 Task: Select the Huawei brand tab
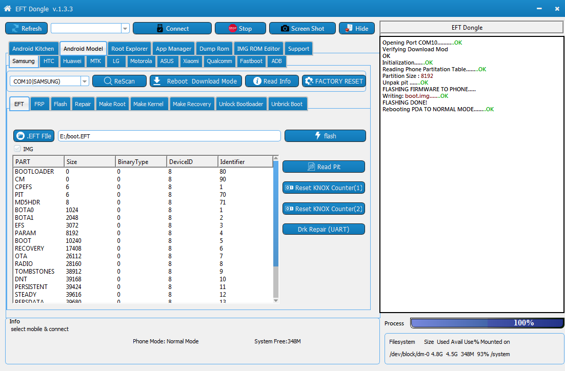[x=72, y=61]
